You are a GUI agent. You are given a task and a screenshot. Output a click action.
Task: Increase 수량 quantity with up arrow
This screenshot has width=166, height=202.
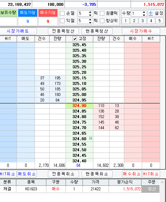coord(144,12)
